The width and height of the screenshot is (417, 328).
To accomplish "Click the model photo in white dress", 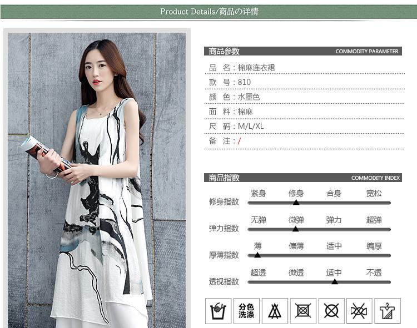I will (x=97, y=178).
